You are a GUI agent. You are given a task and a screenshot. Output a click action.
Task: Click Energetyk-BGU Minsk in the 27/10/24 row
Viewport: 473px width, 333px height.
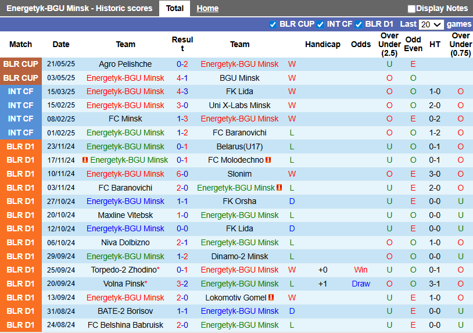pos(125,201)
